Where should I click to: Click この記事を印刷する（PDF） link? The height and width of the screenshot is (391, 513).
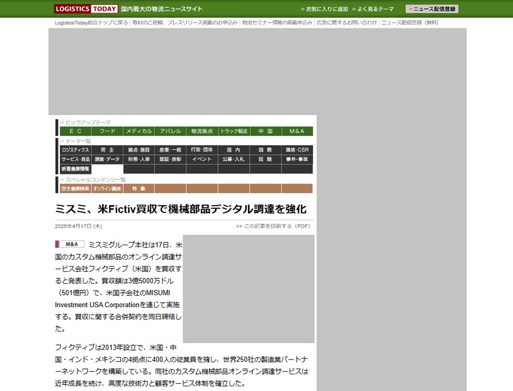tap(273, 226)
